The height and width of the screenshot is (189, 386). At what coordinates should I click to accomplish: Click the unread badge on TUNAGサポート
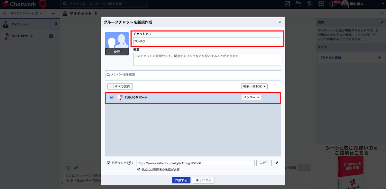click(x=51, y=36)
